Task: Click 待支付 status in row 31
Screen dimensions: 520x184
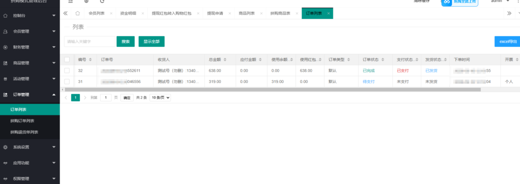Action: pyautogui.click(x=369, y=82)
